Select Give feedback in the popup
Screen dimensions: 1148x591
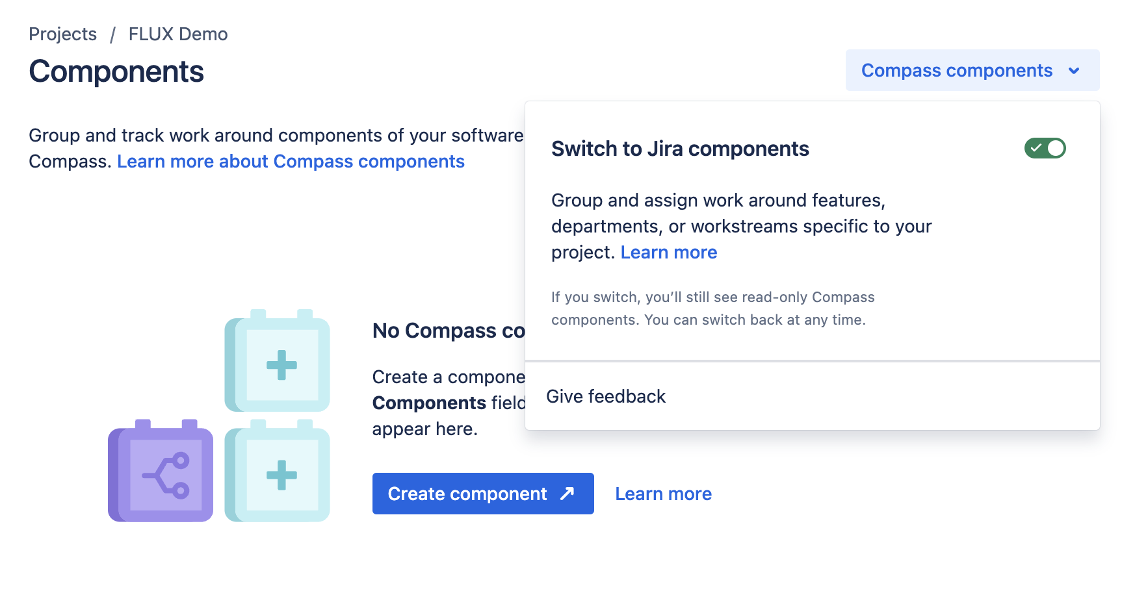pyautogui.click(x=607, y=396)
